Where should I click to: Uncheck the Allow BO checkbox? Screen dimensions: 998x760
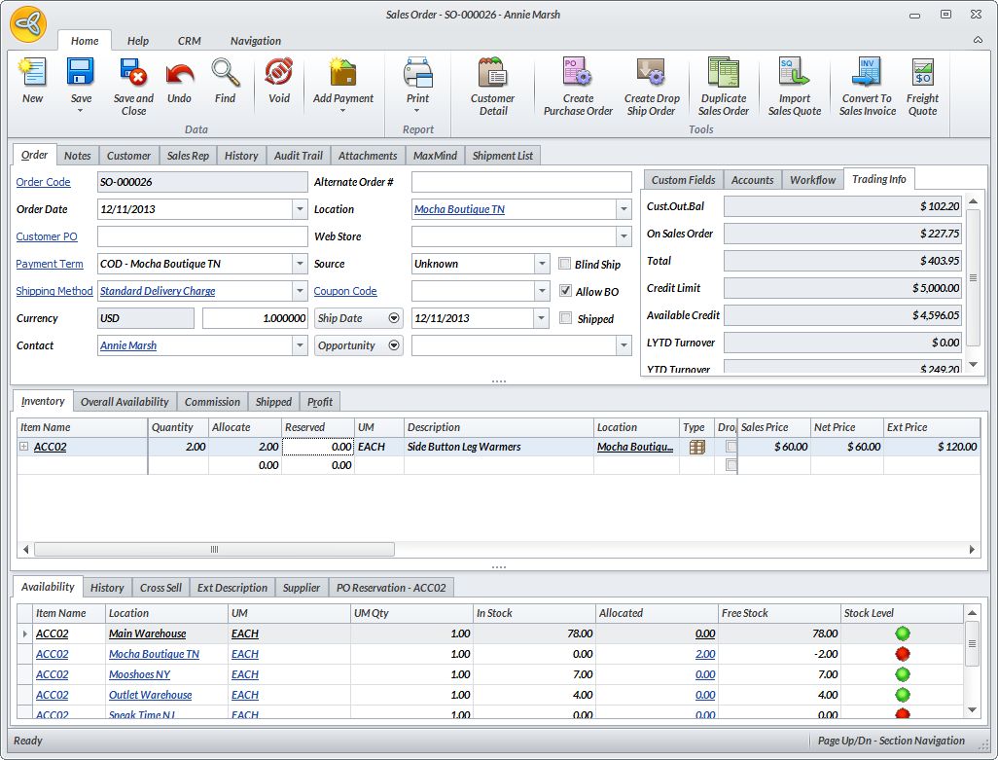(x=566, y=291)
